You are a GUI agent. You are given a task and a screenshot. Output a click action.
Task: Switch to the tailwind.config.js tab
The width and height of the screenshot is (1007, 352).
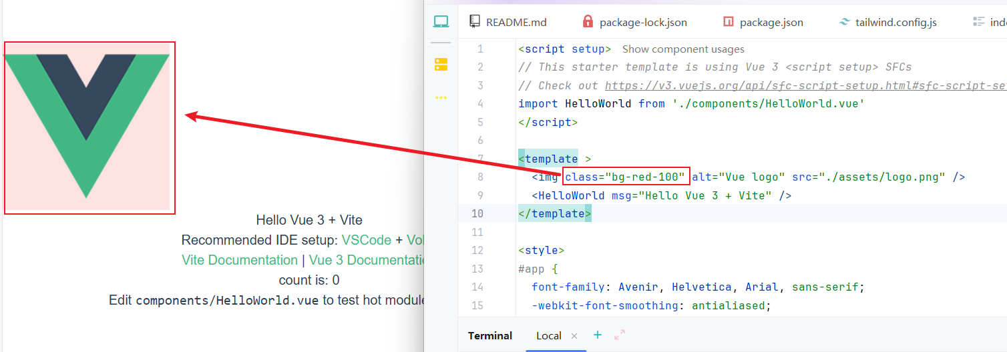click(888, 22)
